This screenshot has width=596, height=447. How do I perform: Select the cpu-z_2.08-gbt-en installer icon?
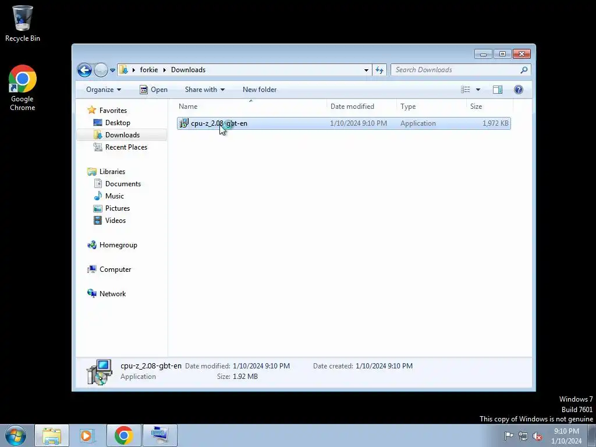(184, 123)
